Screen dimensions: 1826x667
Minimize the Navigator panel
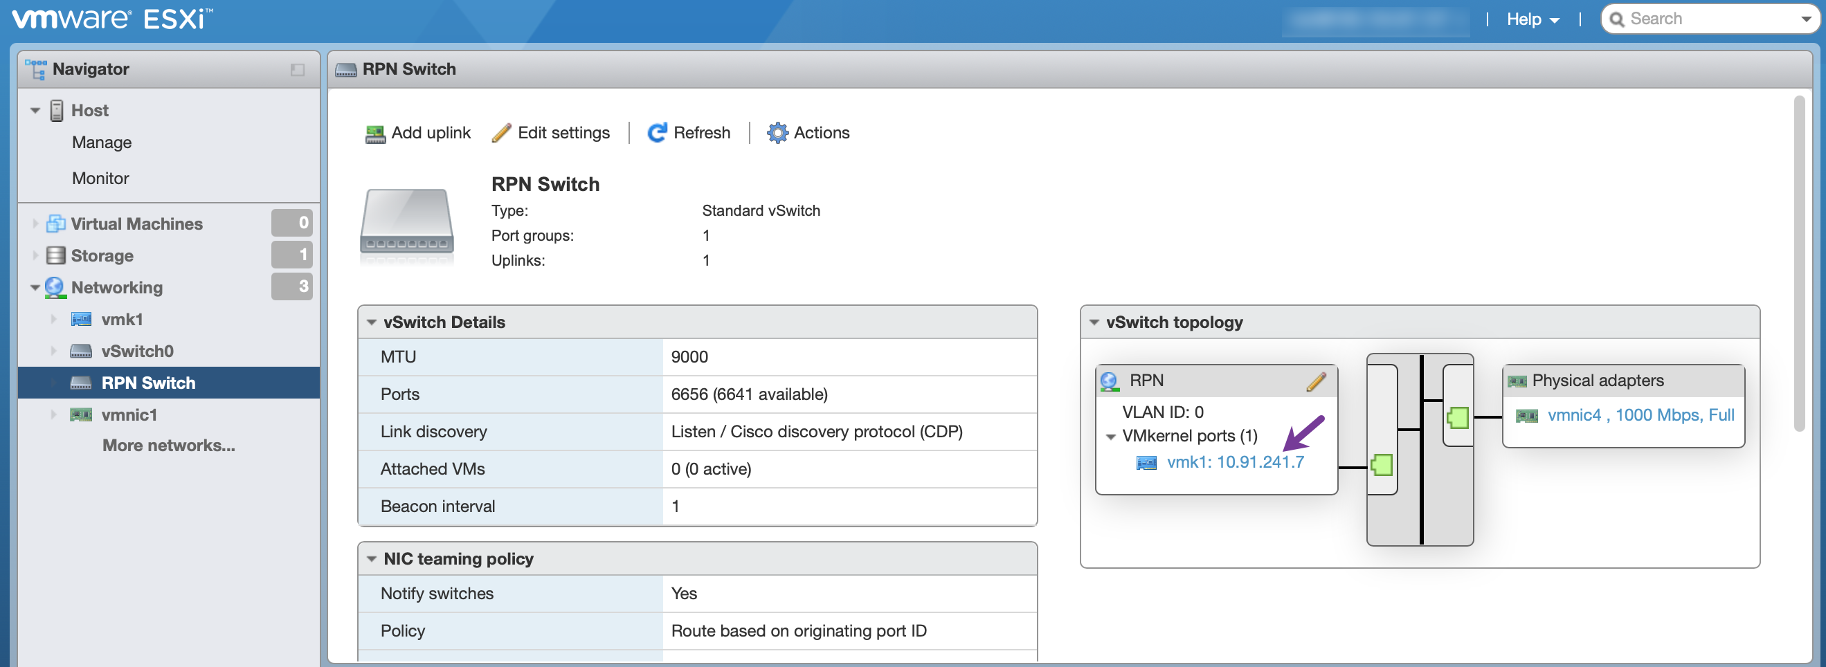pyautogui.click(x=297, y=69)
